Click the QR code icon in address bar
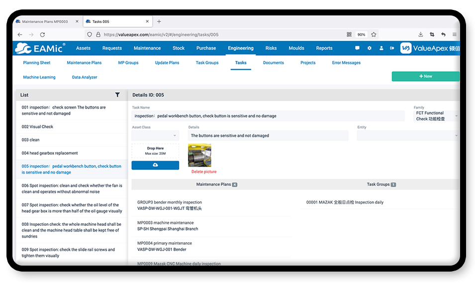 [349, 34]
